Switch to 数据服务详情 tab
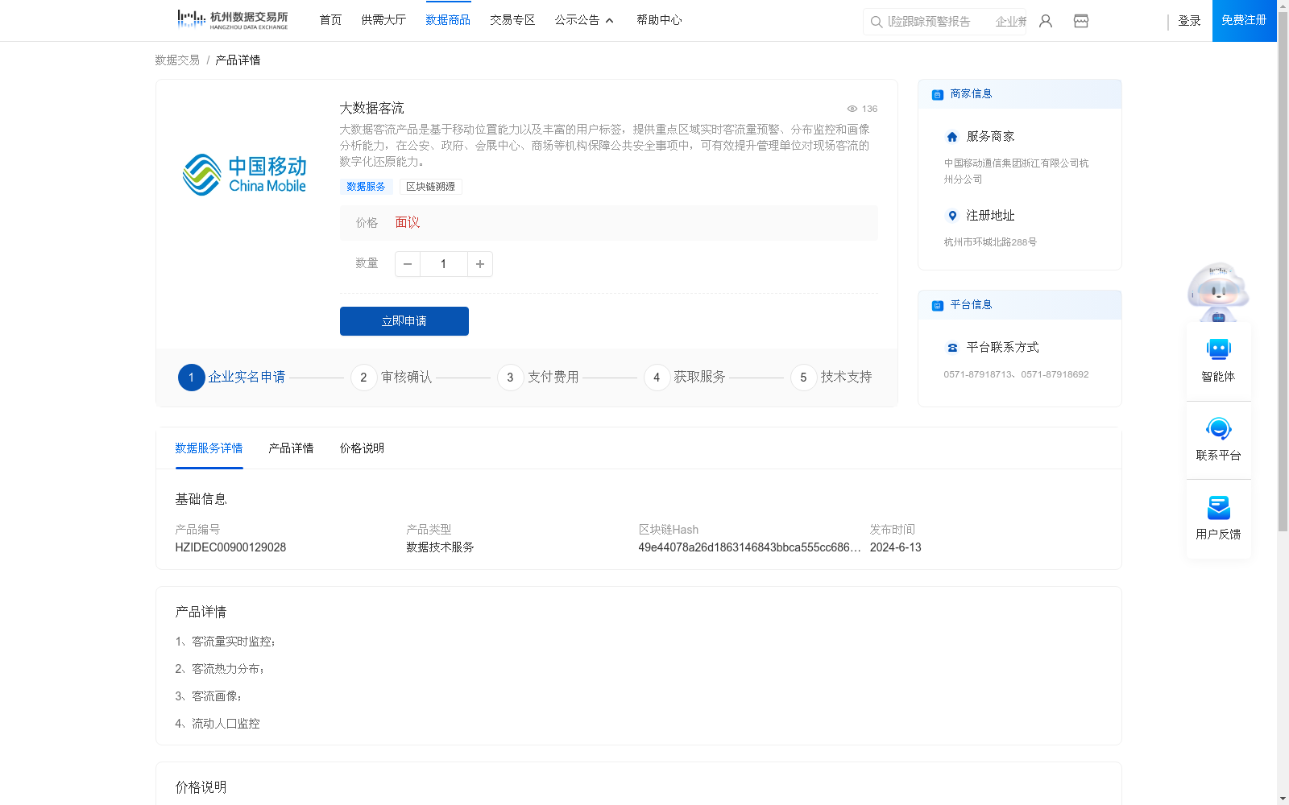Viewport: 1289px width, 805px height. 209,448
